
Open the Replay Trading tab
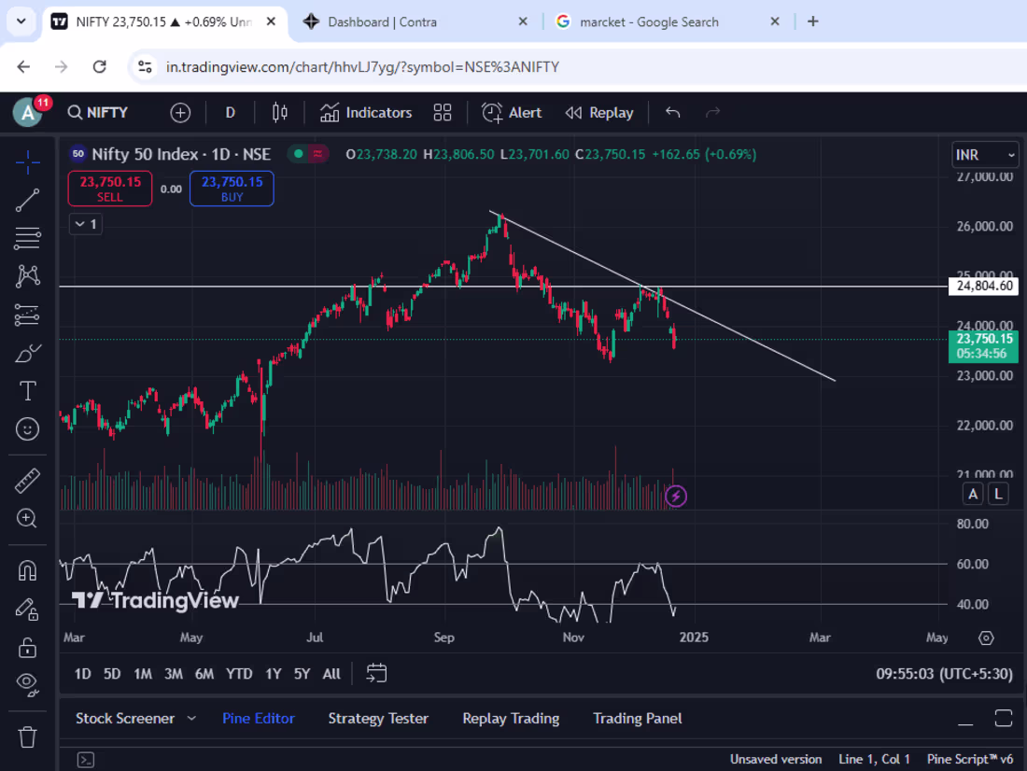pyautogui.click(x=511, y=718)
